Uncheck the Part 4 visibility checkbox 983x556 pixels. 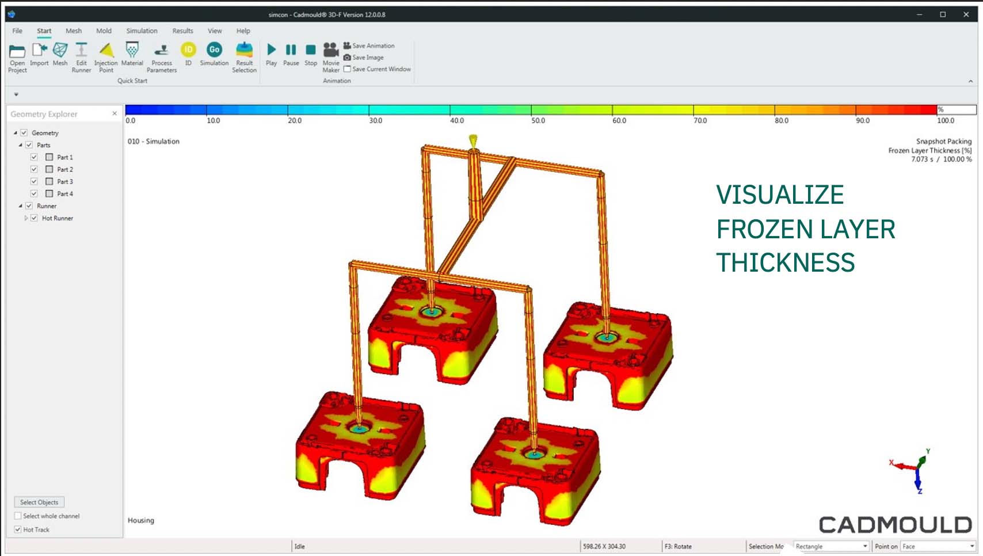pyautogui.click(x=34, y=193)
